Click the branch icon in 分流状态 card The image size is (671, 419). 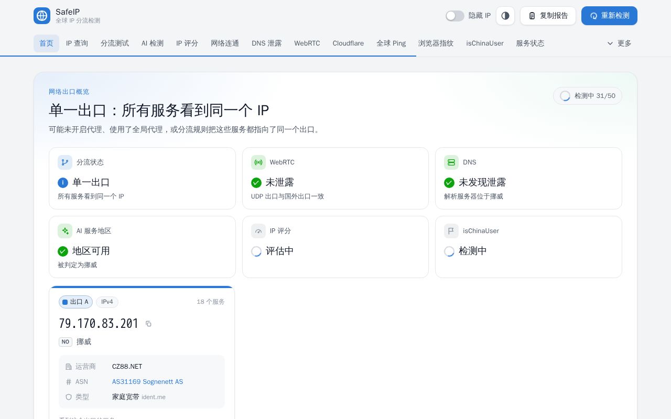(65, 162)
